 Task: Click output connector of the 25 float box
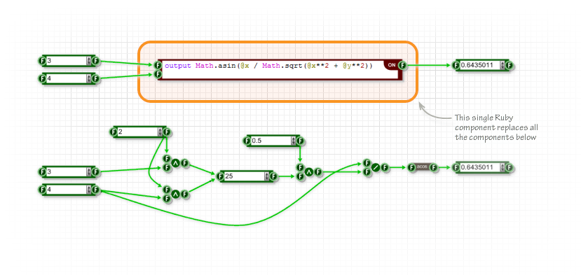(x=273, y=176)
